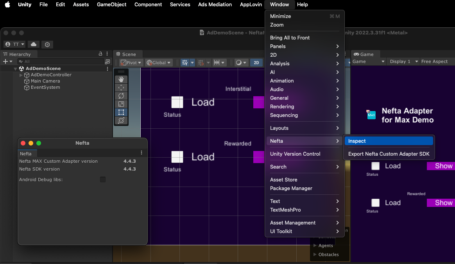Open AdDemoScene row three-dot menu
The height and width of the screenshot is (264, 455).
[107, 69]
